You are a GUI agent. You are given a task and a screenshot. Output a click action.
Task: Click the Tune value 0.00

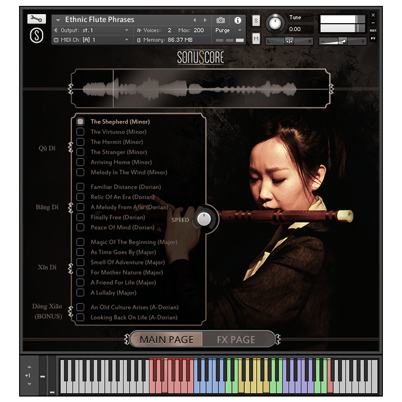pos(295,29)
